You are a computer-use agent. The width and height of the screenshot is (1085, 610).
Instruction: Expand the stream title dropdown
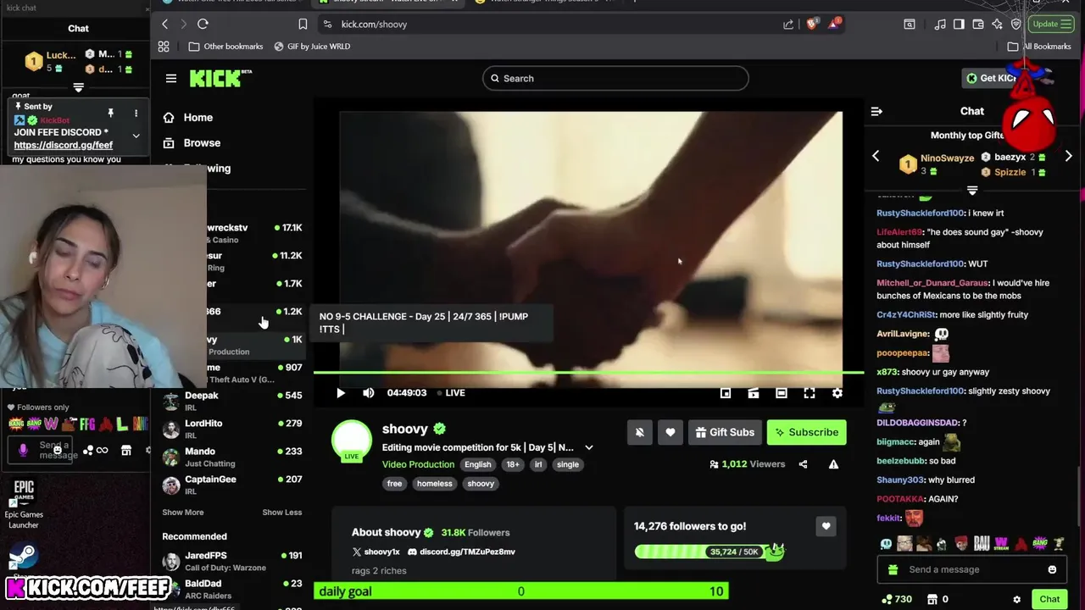point(589,447)
